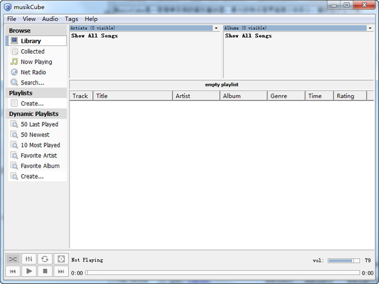The height and width of the screenshot is (284, 379).
Task: Click the Favorite Album playlist icon
Action: coord(15,165)
